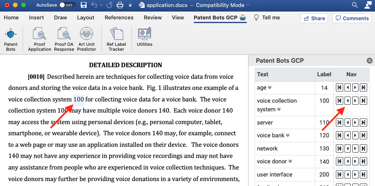Image resolution: width=375 pixels, height=186 pixels.
Task: Search the document with magnifier icon
Action: tap(355, 5)
